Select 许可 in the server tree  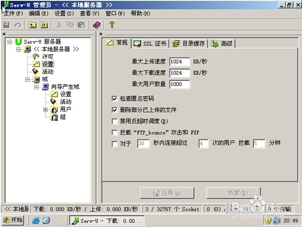click(48, 57)
